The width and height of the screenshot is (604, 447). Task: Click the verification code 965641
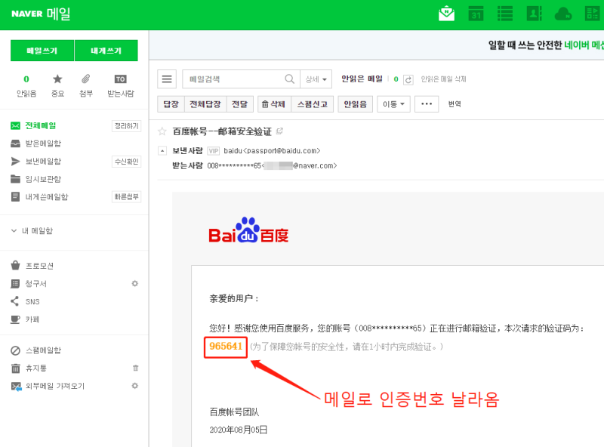tap(226, 347)
